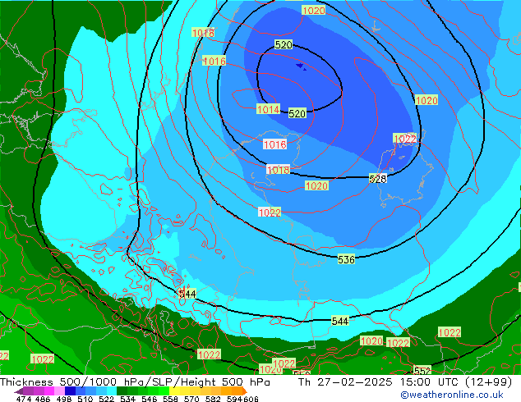Click legend value 474

click(x=24, y=399)
